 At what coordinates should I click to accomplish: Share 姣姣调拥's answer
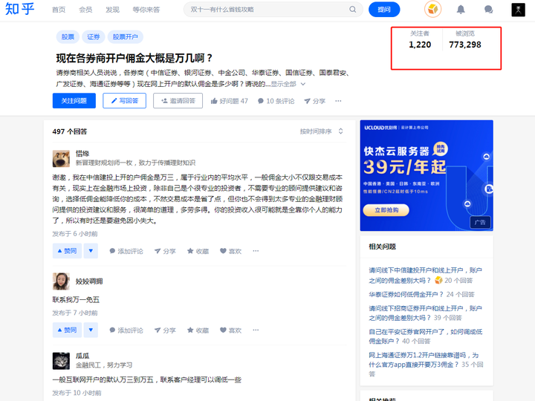[165, 330]
